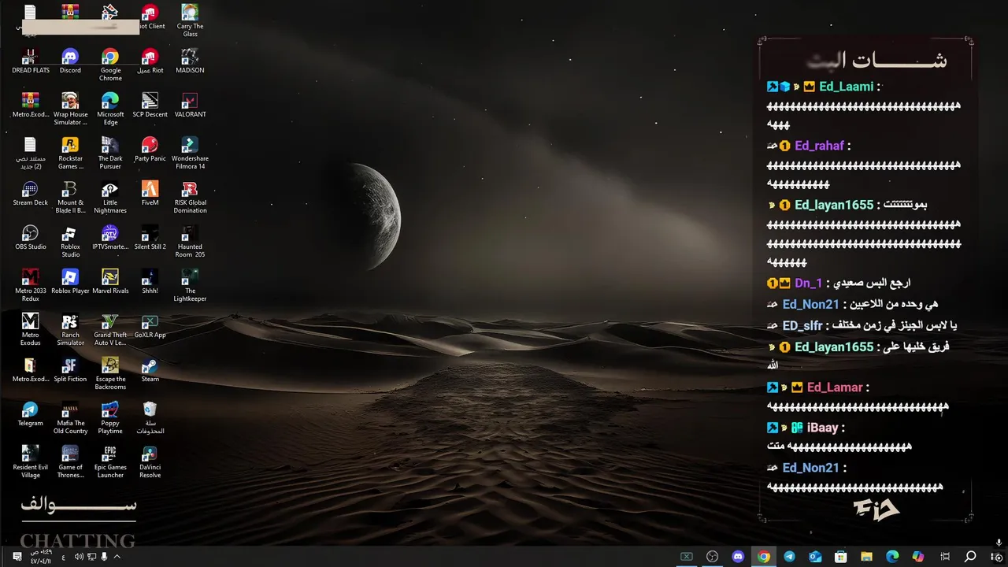This screenshot has width=1008, height=567.
Task: Open Microsoft Store taskbar icon
Action: click(x=841, y=557)
